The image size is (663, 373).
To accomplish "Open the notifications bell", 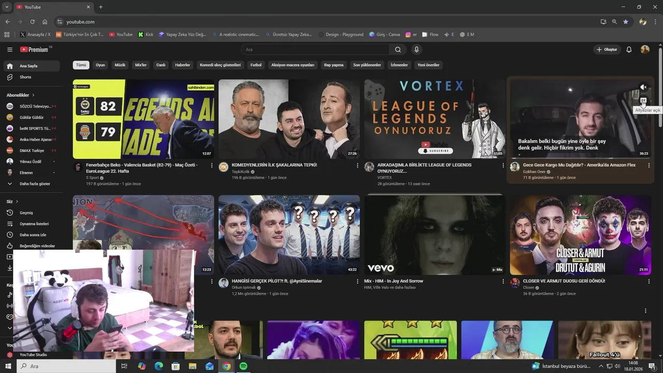I will click(629, 50).
